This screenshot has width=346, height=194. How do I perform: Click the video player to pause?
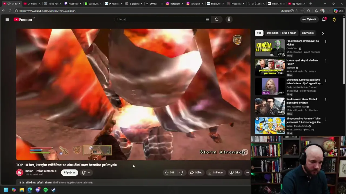point(133,94)
